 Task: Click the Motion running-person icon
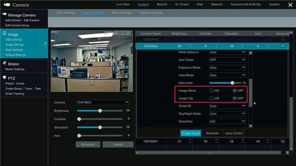pos(4,63)
